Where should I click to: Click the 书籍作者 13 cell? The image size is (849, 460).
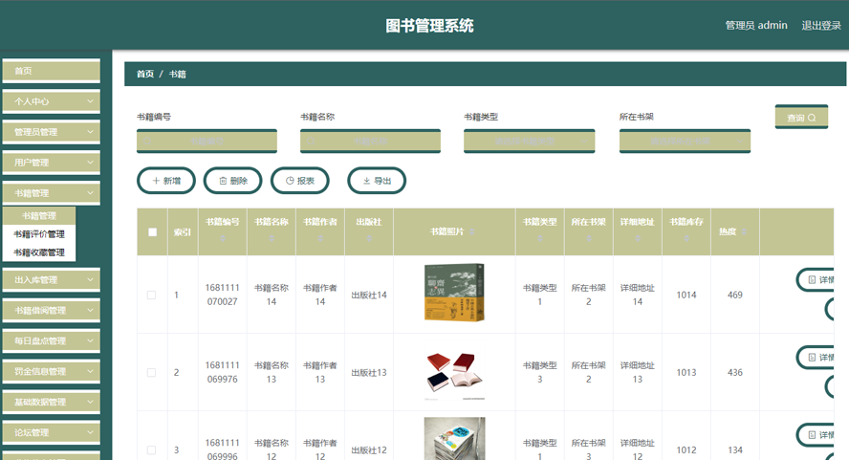pos(320,372)
